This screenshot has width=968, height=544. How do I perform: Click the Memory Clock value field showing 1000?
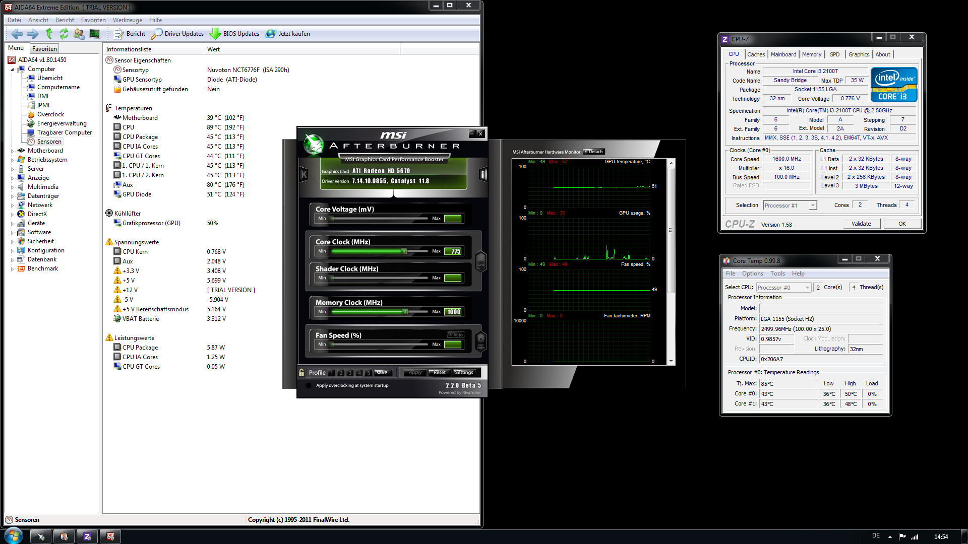[453, 312]
